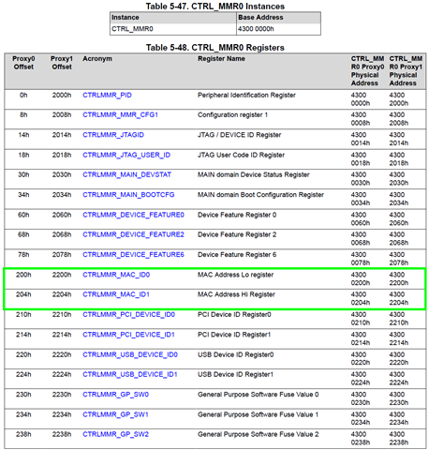Viewport: 429px width, 450px height.
Task: Click 'USB Device ID Register1' text
Action: 235,374
